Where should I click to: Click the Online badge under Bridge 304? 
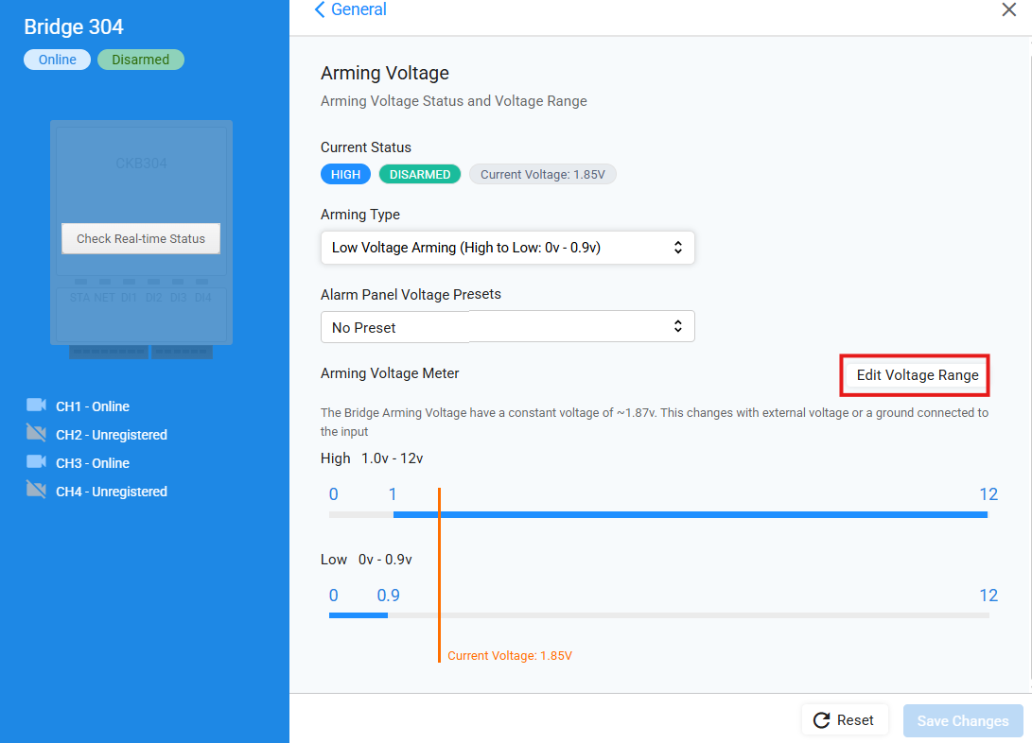coord(57,60)
